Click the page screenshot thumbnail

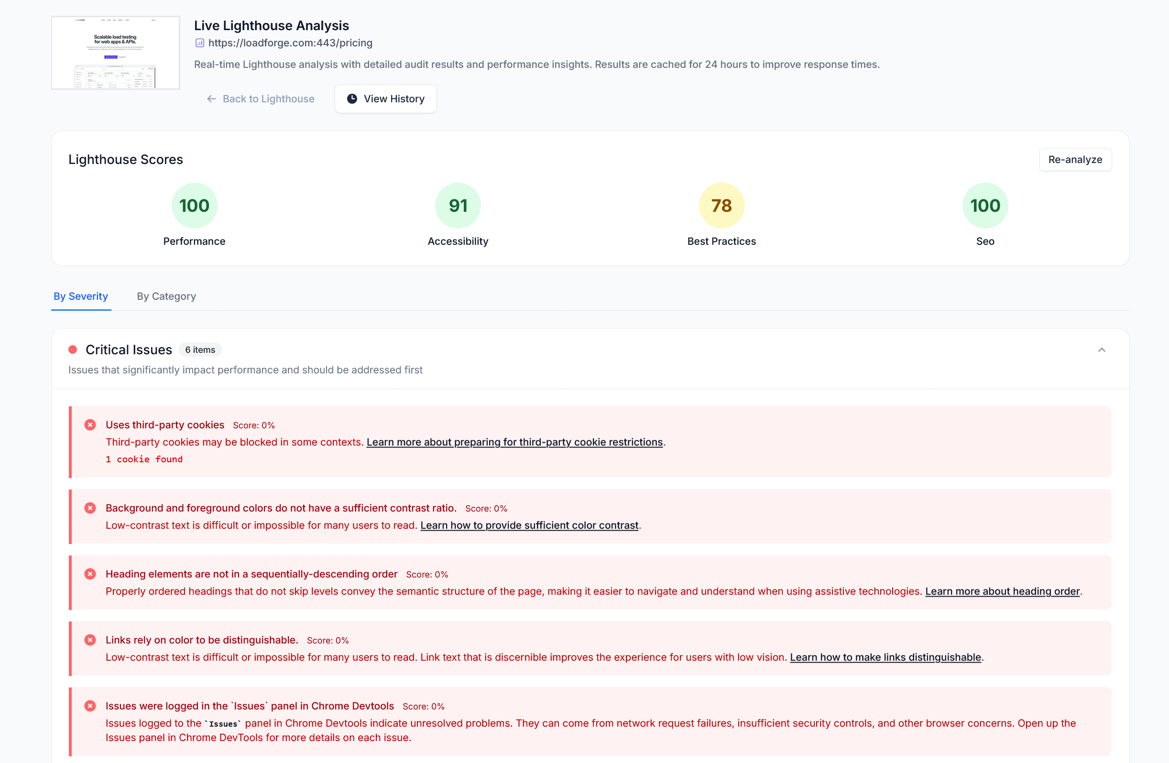pos(115,53)
